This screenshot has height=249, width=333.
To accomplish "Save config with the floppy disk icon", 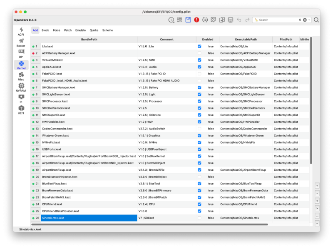I will (x=188, y=20).
